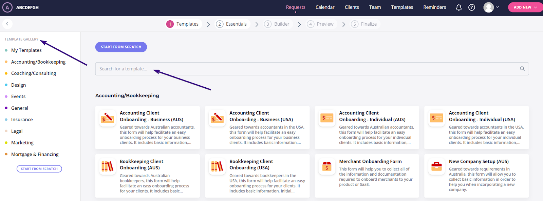543x201 pixels.
Task: Select step 2 Essentials
Action: click(x=232, y=24)
